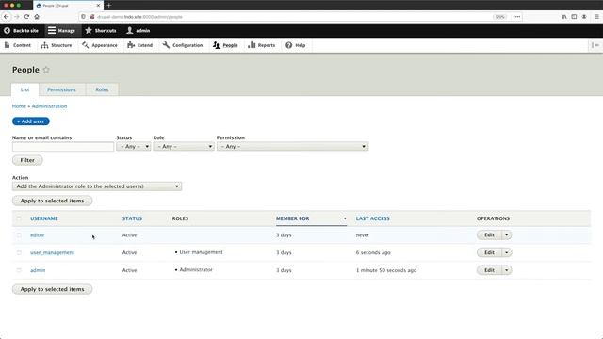Click the browser back arrow
Screen dimensions: 603x339
click(7, 17)
